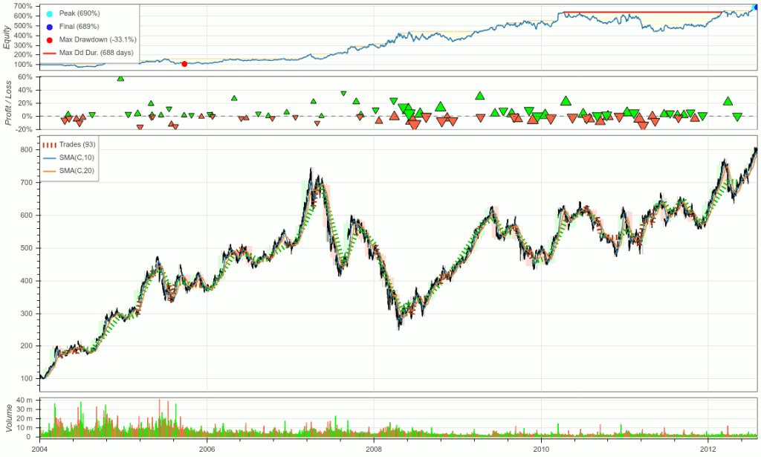Click the red max drawdown duration line on equity chart

632,12
